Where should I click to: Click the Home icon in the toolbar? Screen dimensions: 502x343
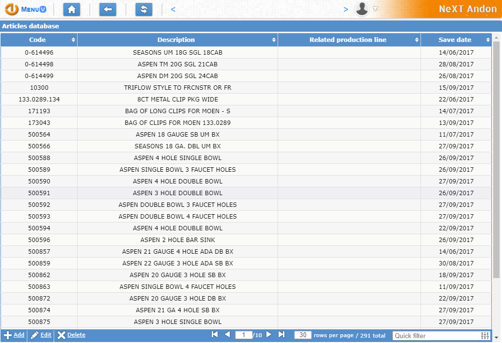[71, 9]
